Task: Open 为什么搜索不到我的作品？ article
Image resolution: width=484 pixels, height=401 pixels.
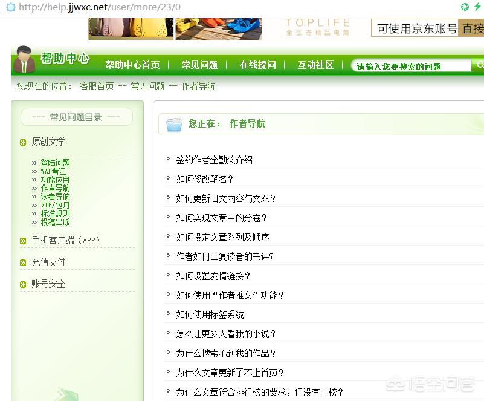Action: point(225,353)
